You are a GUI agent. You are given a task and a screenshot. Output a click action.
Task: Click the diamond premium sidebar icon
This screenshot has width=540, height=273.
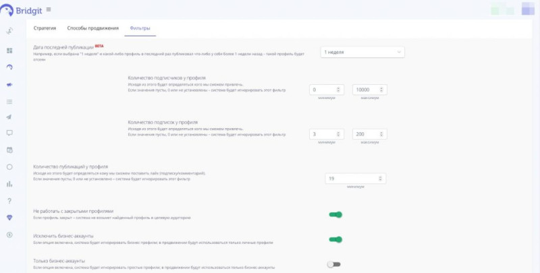pyautogui.click(x=9, y=218)
